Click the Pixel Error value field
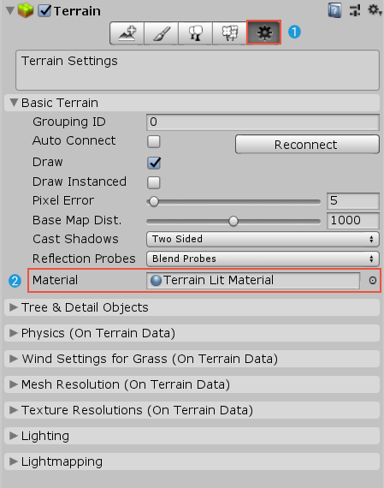 (x=353, y=201)
